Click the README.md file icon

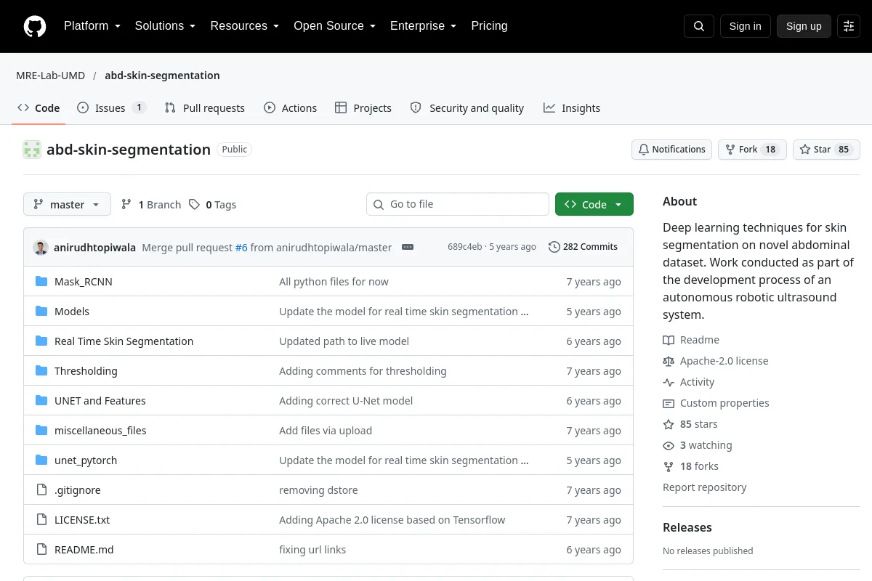41,550
